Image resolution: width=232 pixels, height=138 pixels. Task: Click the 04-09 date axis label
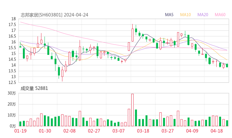coord(192,131)
